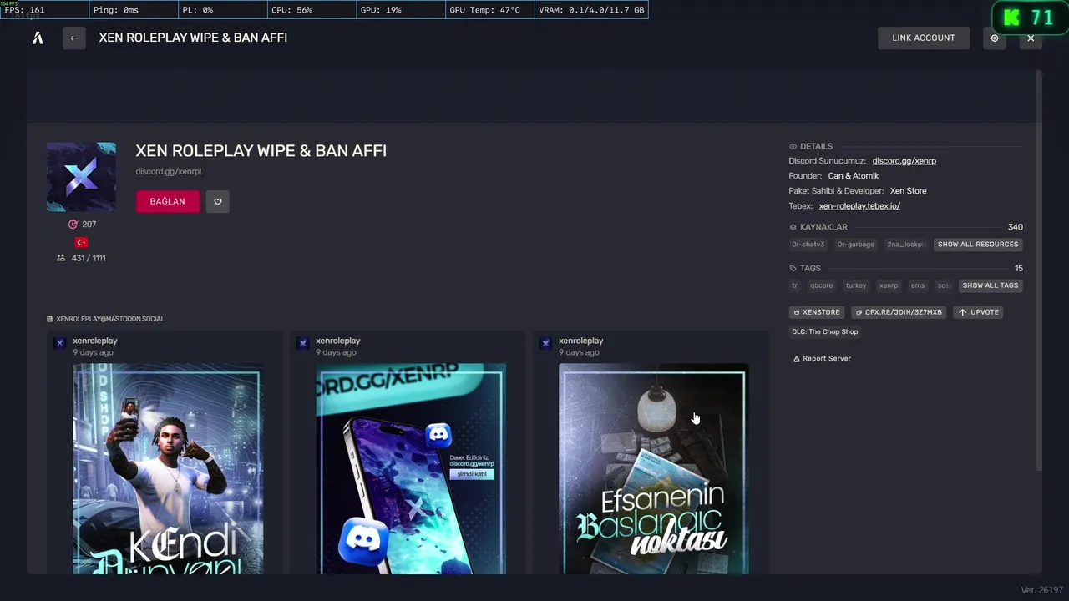This screenshot has height=601, width=1069.
Task: Open the FiveM home logo
Action: pos(38,38)
